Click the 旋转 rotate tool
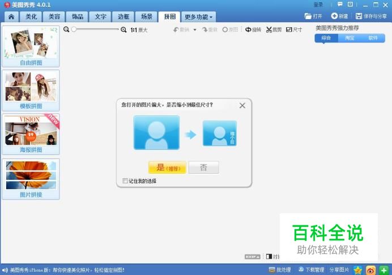The width and height of the screenshot is (392, 275). coord(253,30)
